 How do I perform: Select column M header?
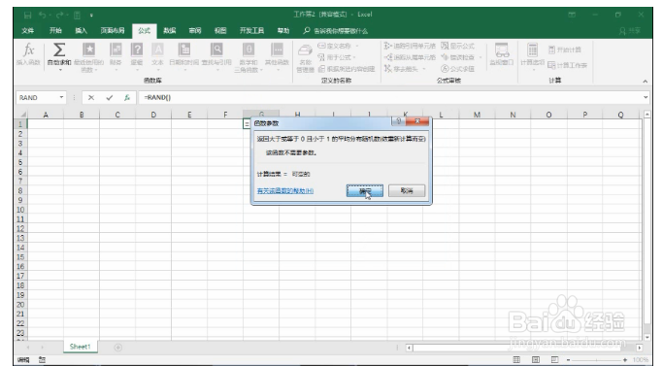[477, 115]
